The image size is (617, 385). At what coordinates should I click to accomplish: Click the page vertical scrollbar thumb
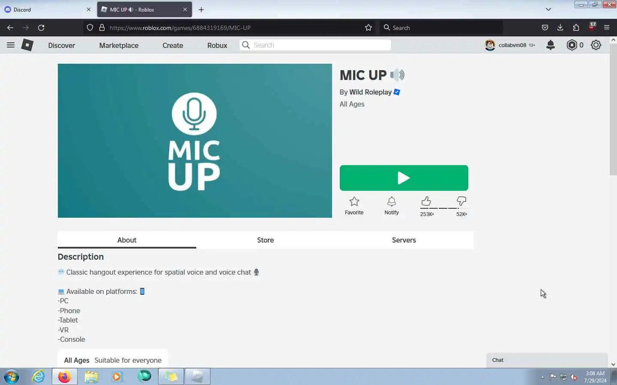613,109
